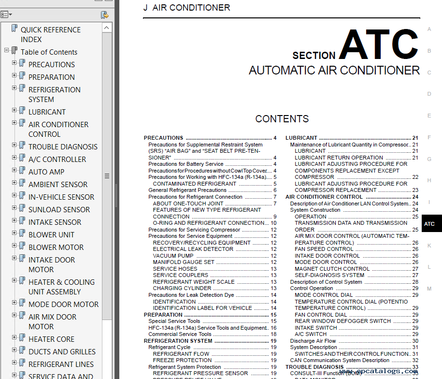This screenshot has height=379, width=442.
Task: Jump to the PREPARATION bookmark
Action: [x=52, y=77]
